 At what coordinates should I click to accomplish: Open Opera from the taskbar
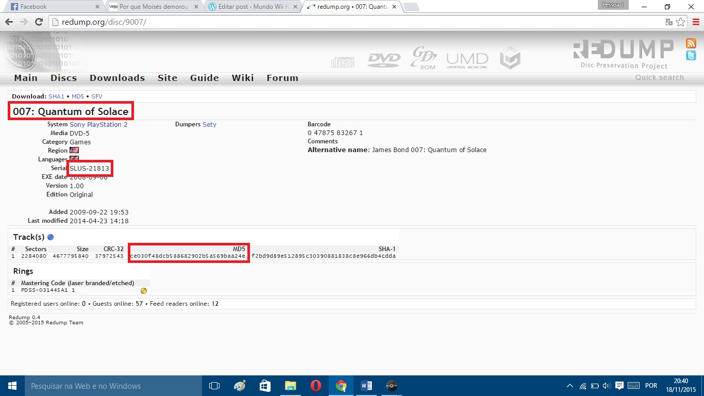point(316,386)
